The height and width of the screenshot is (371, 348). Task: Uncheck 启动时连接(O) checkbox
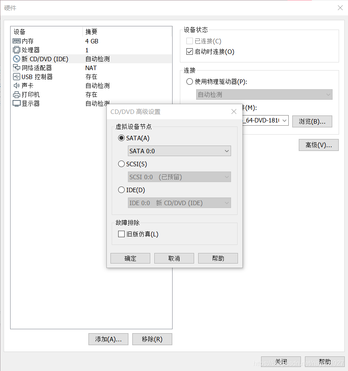[190, 51]
